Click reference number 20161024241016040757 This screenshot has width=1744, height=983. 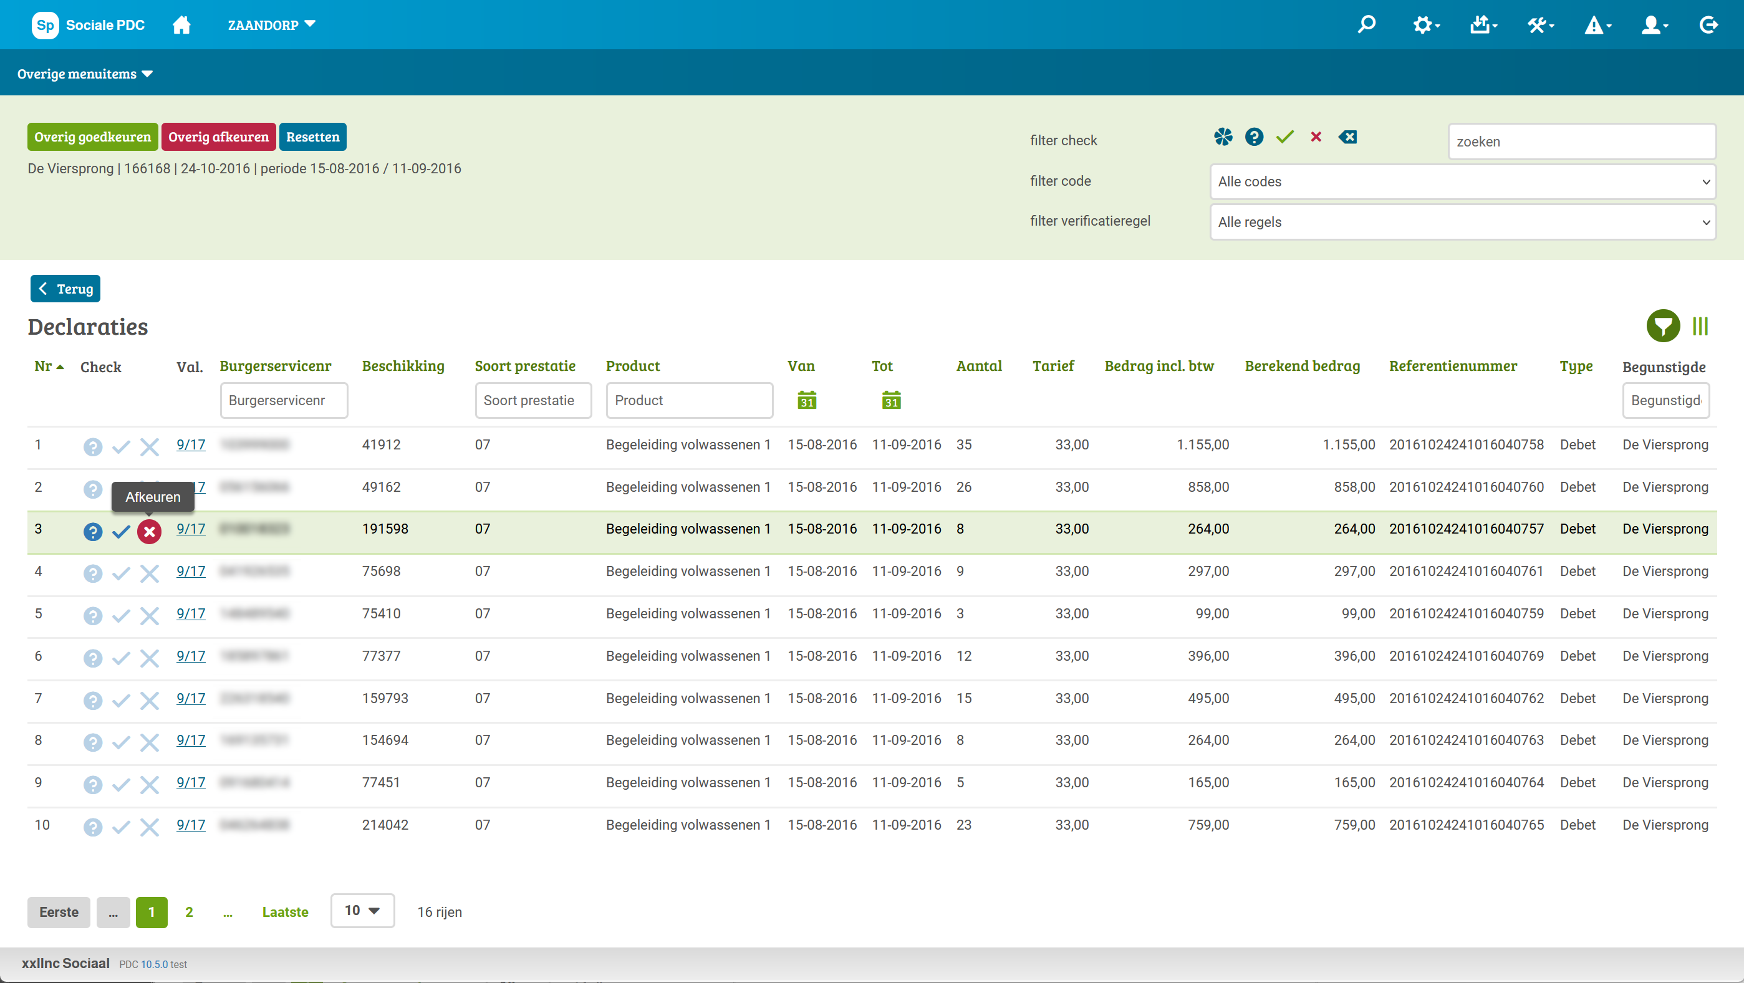(1467, 529)
